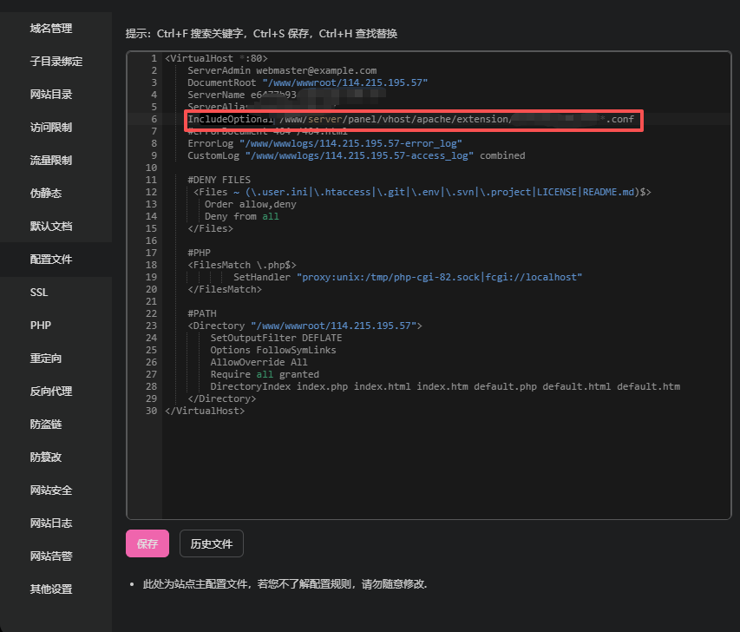Open the 重定向 settings
The image size is (740, 632).
[46, 359]
